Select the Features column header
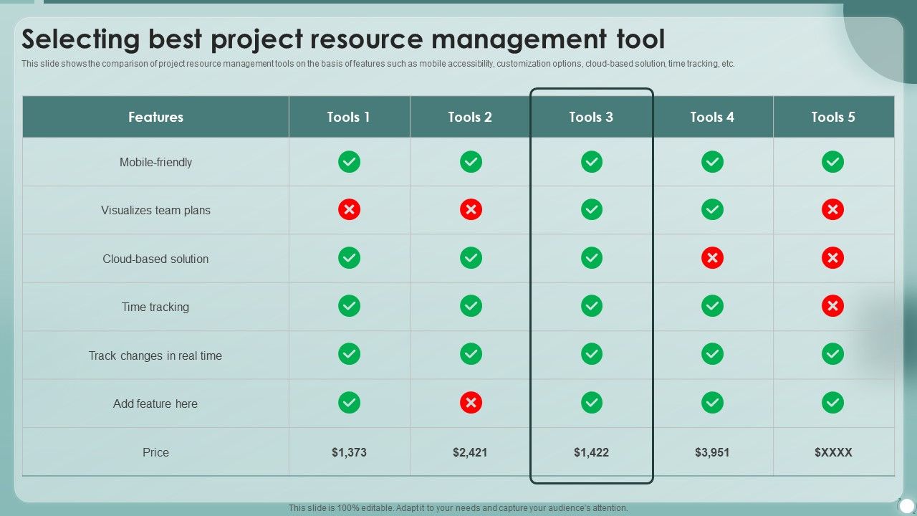 click(x=155, y=117)
